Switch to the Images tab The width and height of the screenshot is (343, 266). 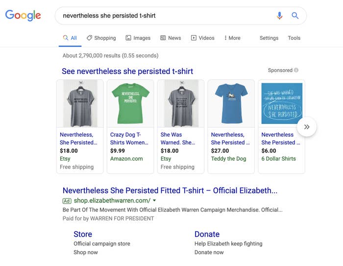[x=138, y=38]
